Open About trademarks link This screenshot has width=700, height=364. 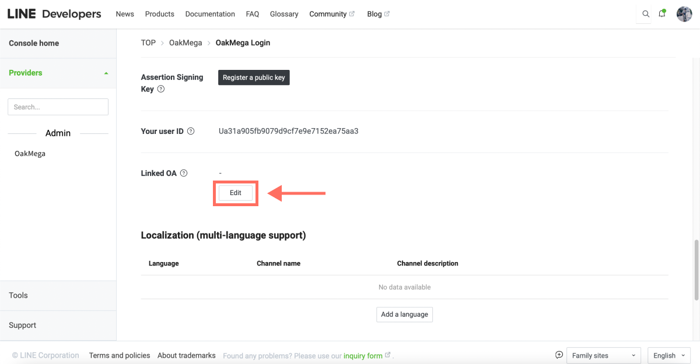(187, 355)
